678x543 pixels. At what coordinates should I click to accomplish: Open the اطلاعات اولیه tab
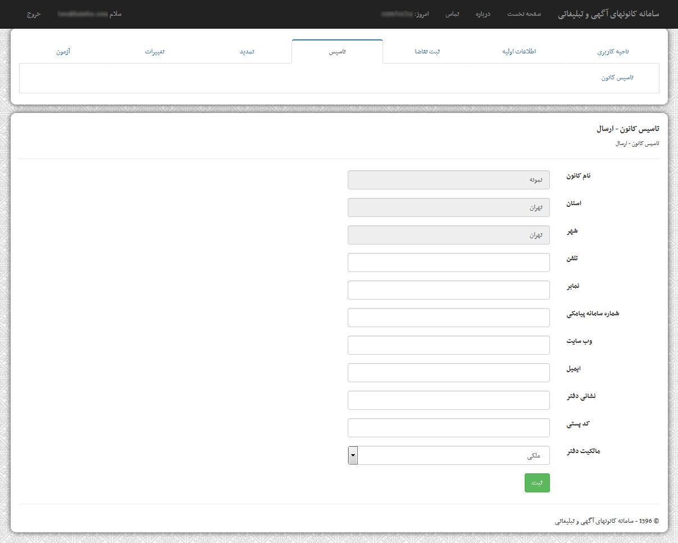click(x=519, y=51)
